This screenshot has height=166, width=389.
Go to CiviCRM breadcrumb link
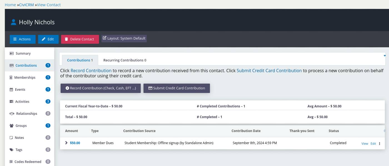(26, 5)
